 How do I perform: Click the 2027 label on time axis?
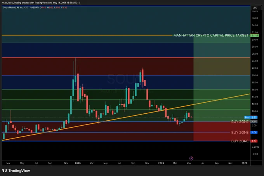tap(244, 163)
